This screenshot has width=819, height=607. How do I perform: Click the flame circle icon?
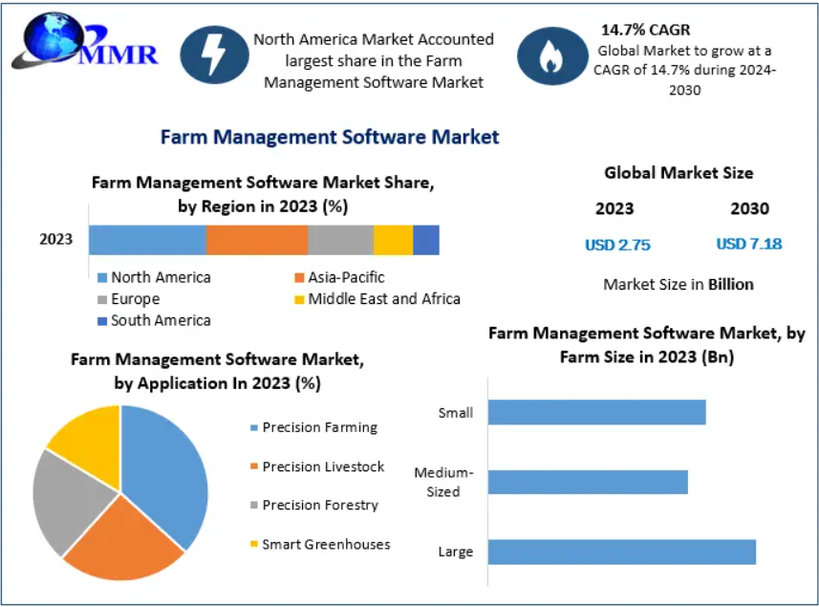(551, 55)
